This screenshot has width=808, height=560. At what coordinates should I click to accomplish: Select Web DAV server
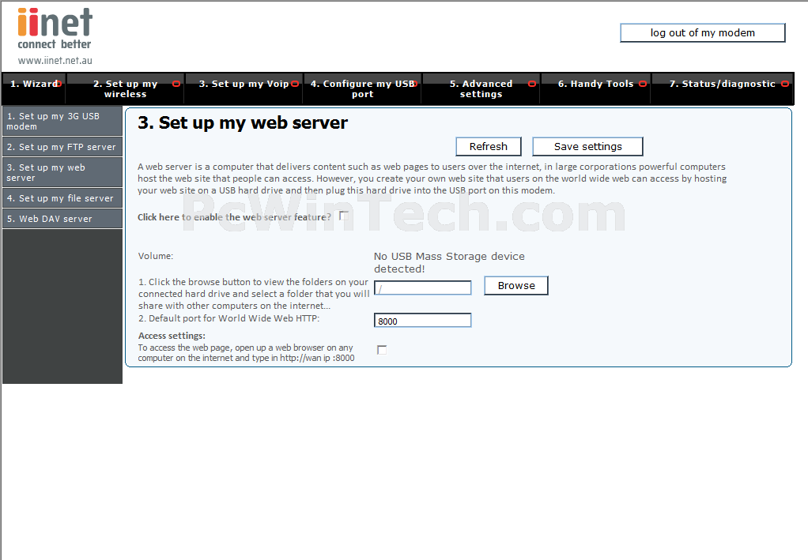(62, 219)
